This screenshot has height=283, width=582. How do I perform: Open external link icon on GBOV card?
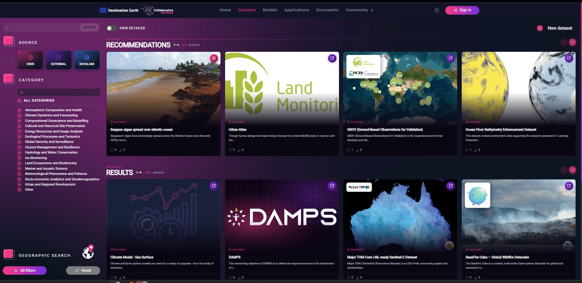tap(451, 58)
